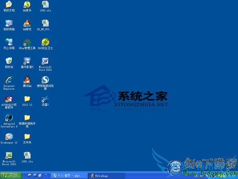Viewport: 238px width, 179px height.
Task: Click the third quick launch icon
Action: [x=40, y=175]
